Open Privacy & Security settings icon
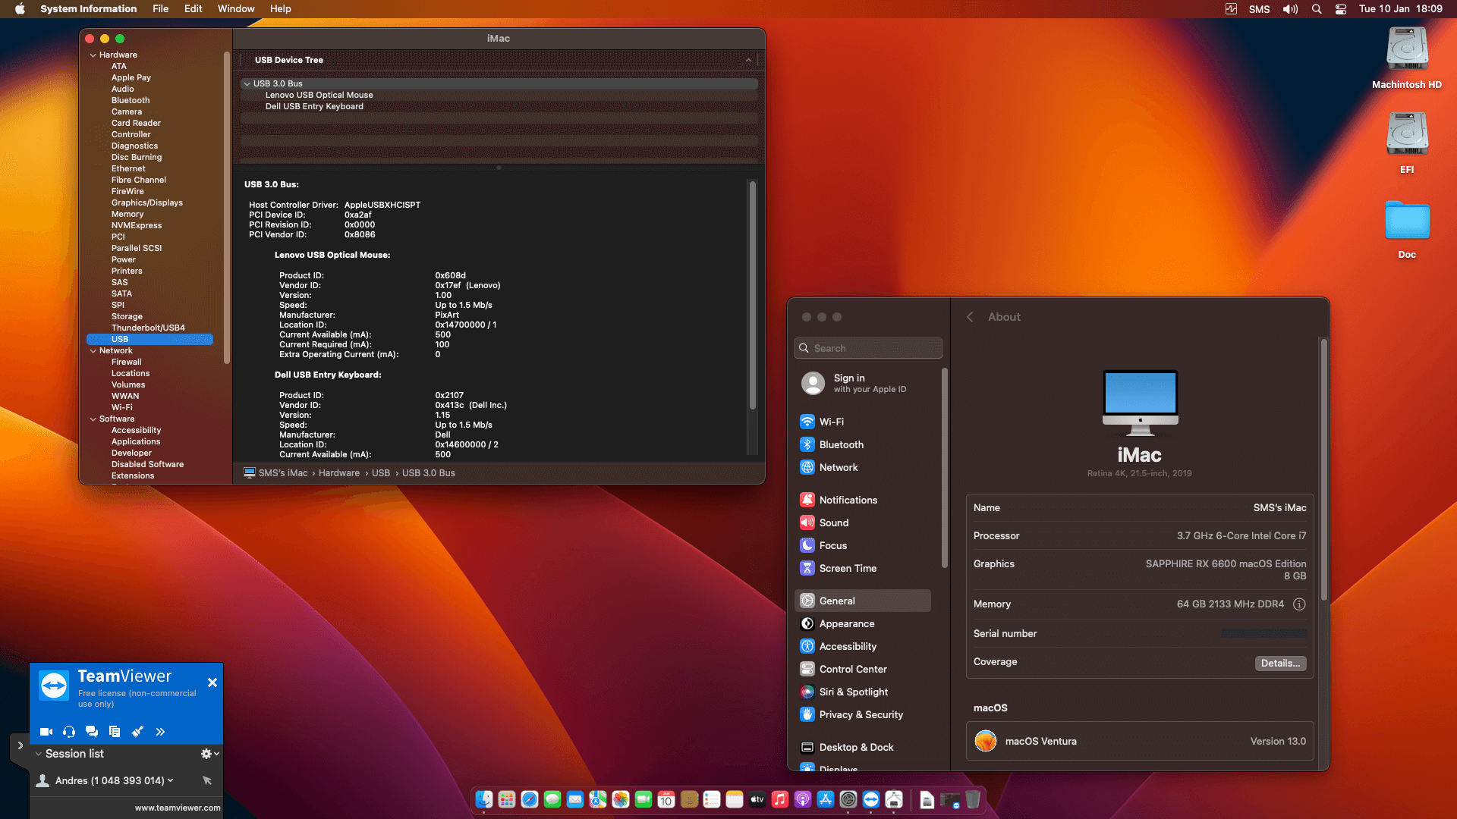 807,714
